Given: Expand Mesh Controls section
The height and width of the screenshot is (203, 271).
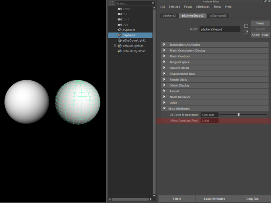Looking at the screenshot, I should (215, 56).
